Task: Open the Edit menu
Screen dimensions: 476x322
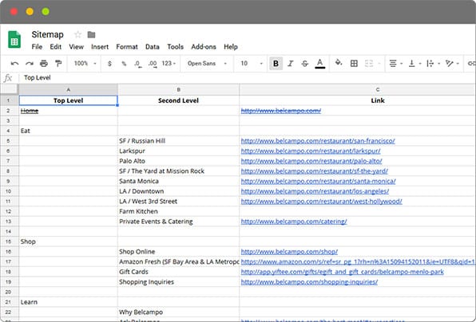Action: pyautogui.click(x=56, y=47)
